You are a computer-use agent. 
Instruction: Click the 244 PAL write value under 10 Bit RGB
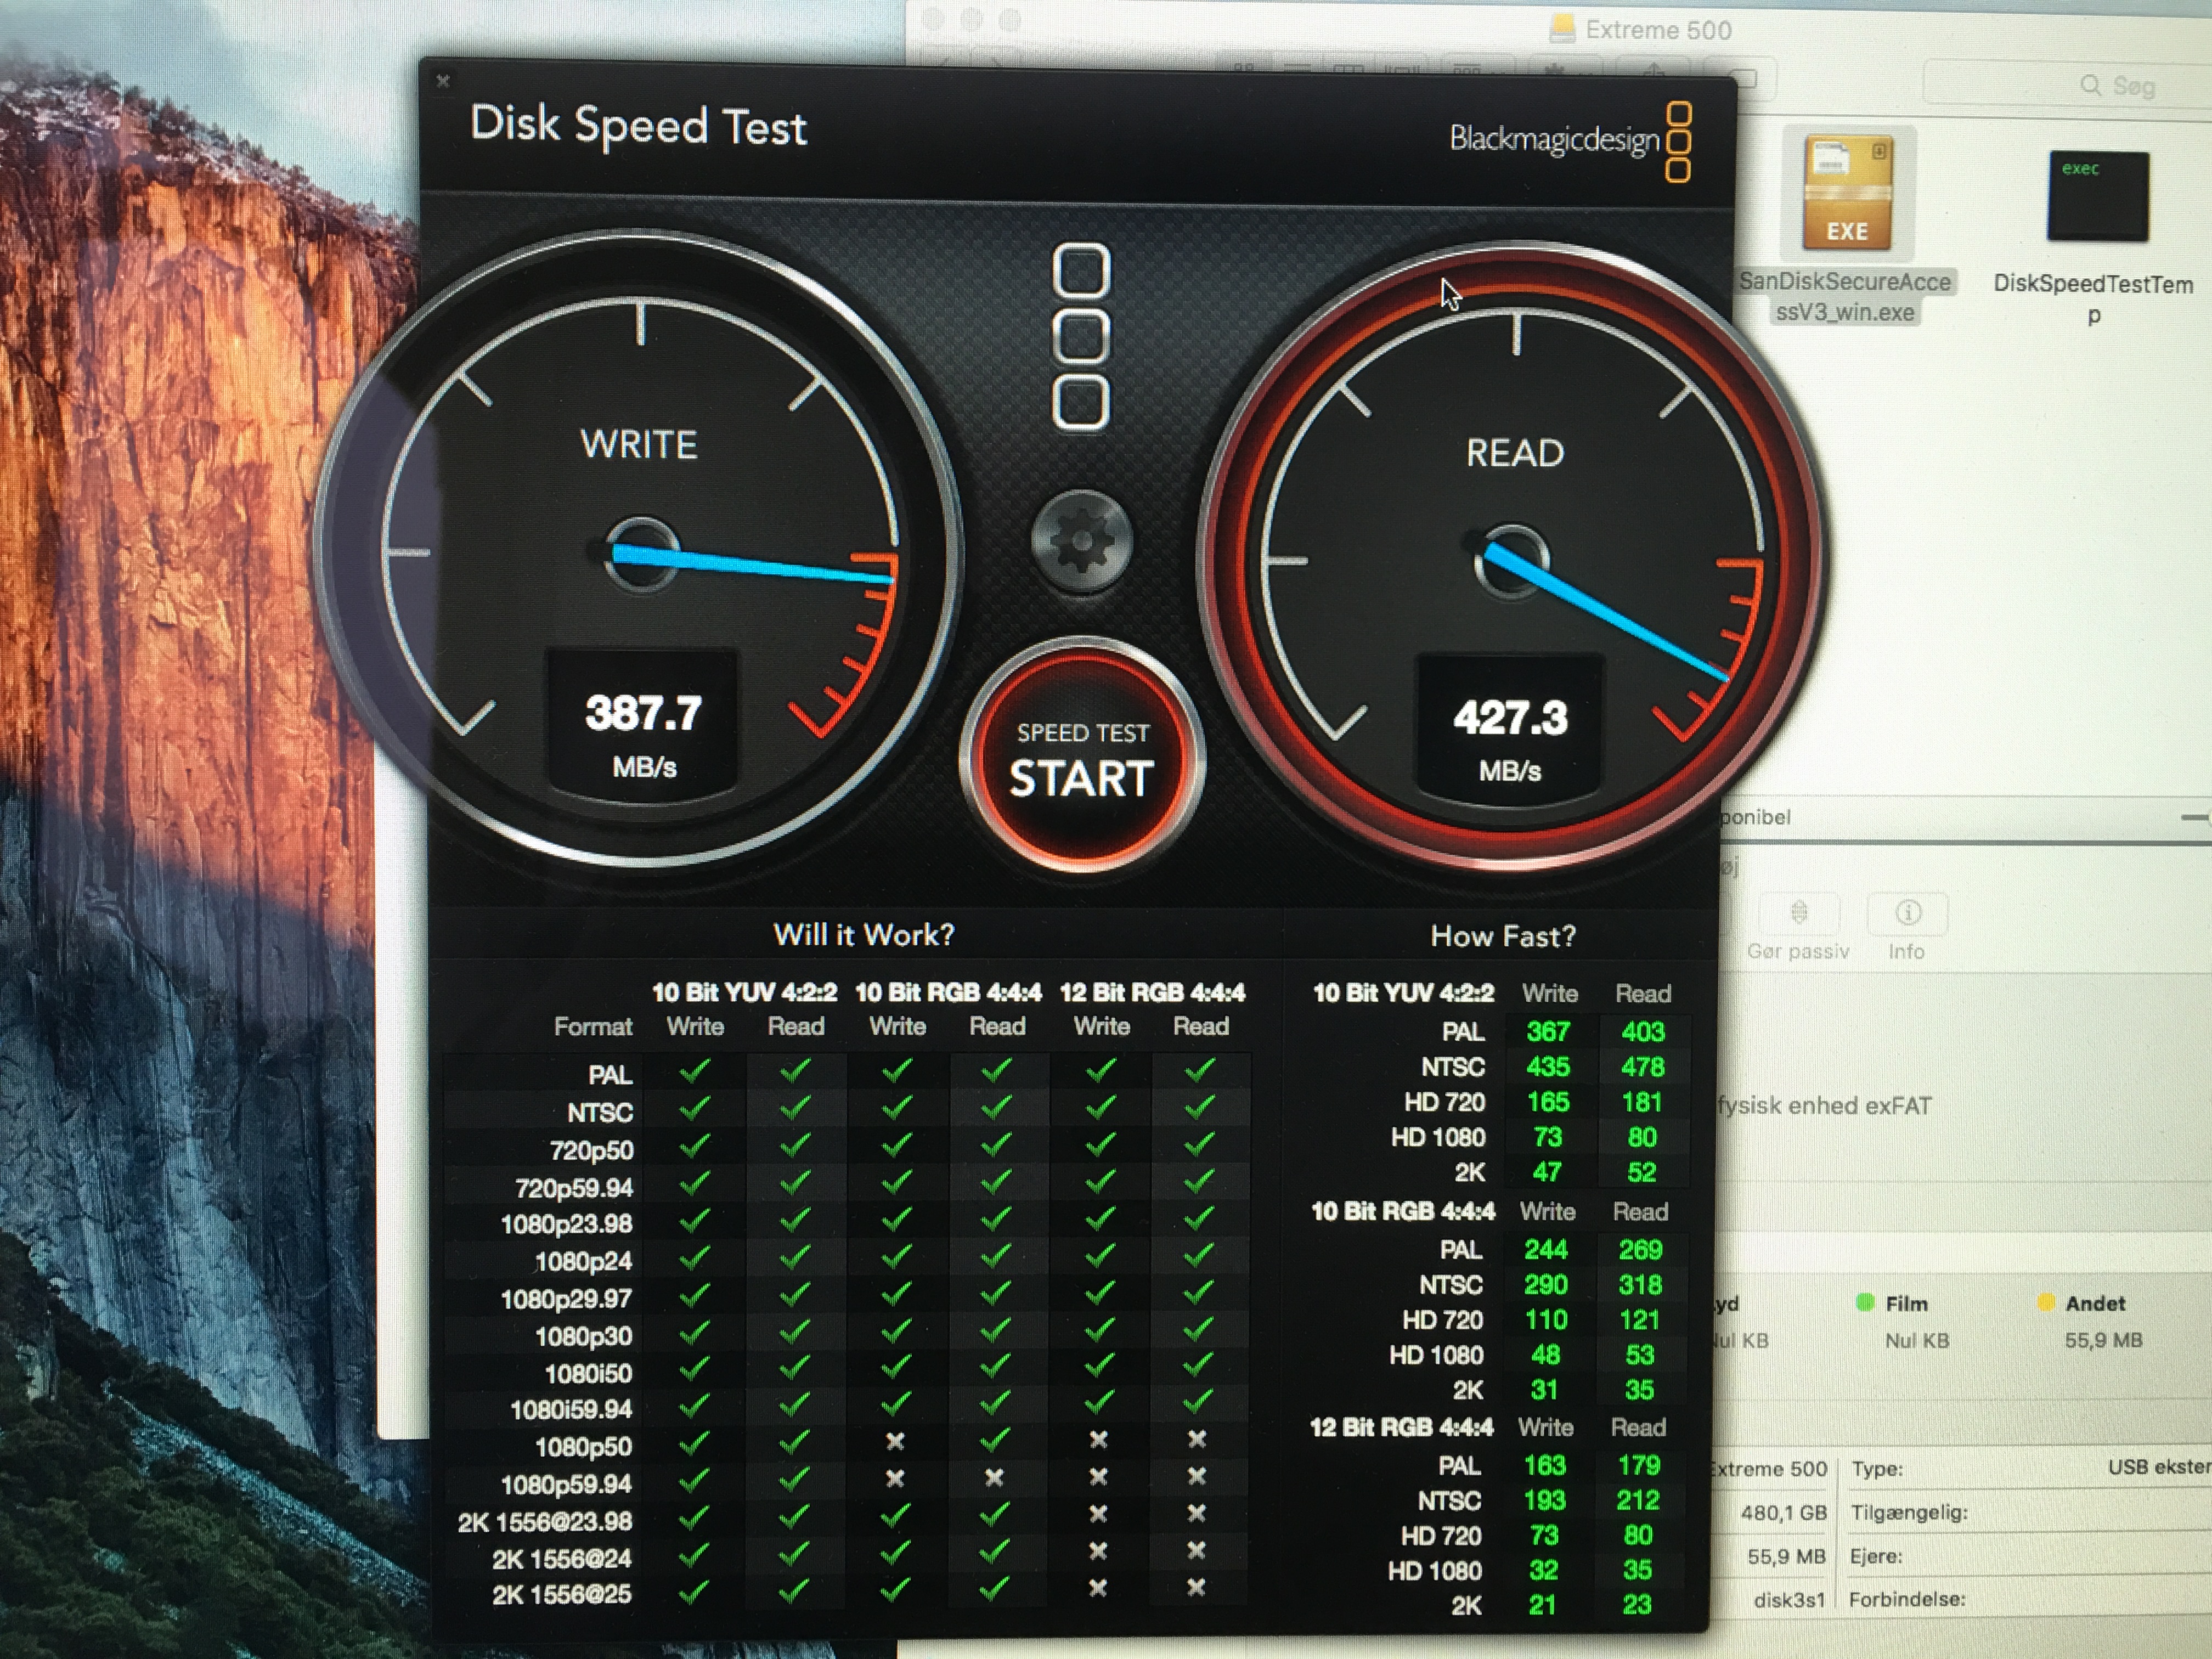[1546, 1250]
